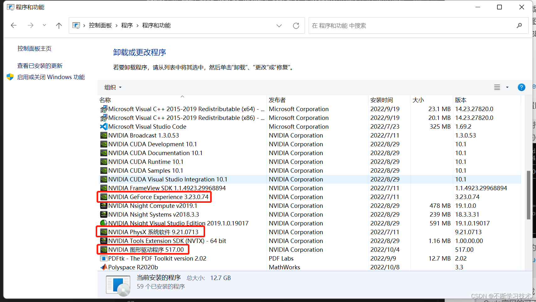The image size is (536, 302).
Task: Click the help question mark icon
Action: pos(522,87)
